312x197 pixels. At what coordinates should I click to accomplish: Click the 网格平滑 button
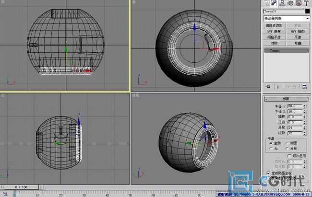pyautogui.click(x=274, y=37)
